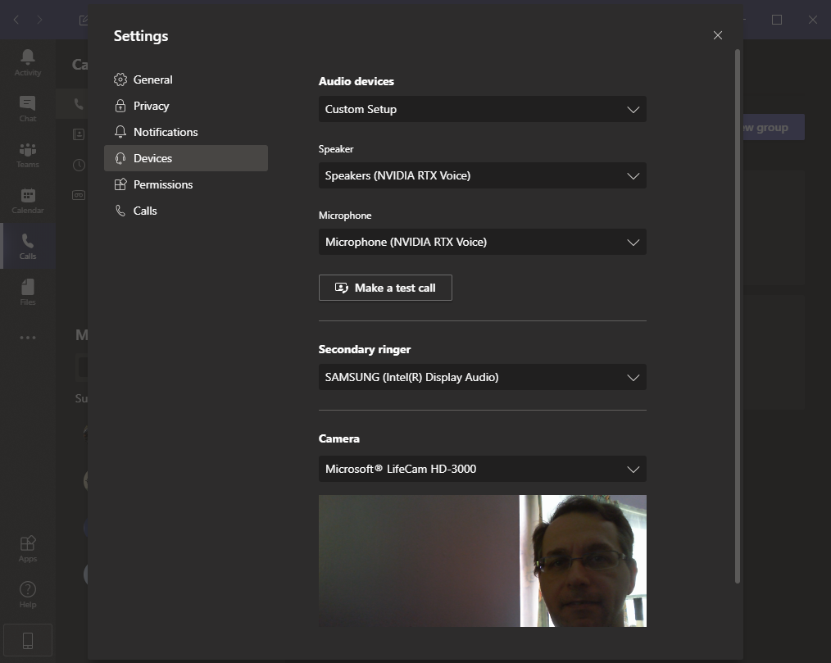
Task: Select the Privacy settings tab
Action: coord(186,106)
